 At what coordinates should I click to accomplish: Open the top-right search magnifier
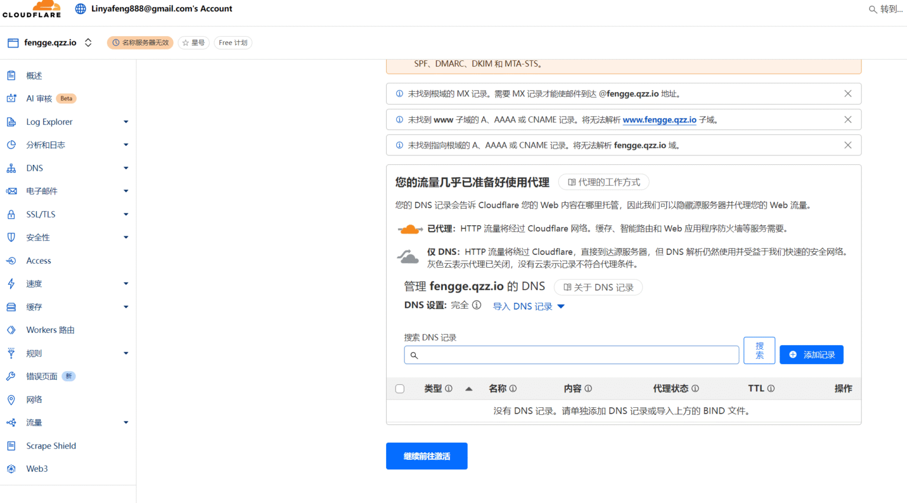tap(873, 9)
